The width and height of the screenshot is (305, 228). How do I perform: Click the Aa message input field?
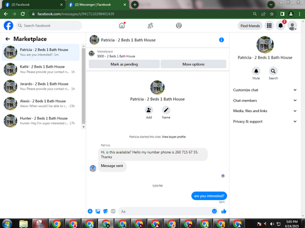click(165, 212)
